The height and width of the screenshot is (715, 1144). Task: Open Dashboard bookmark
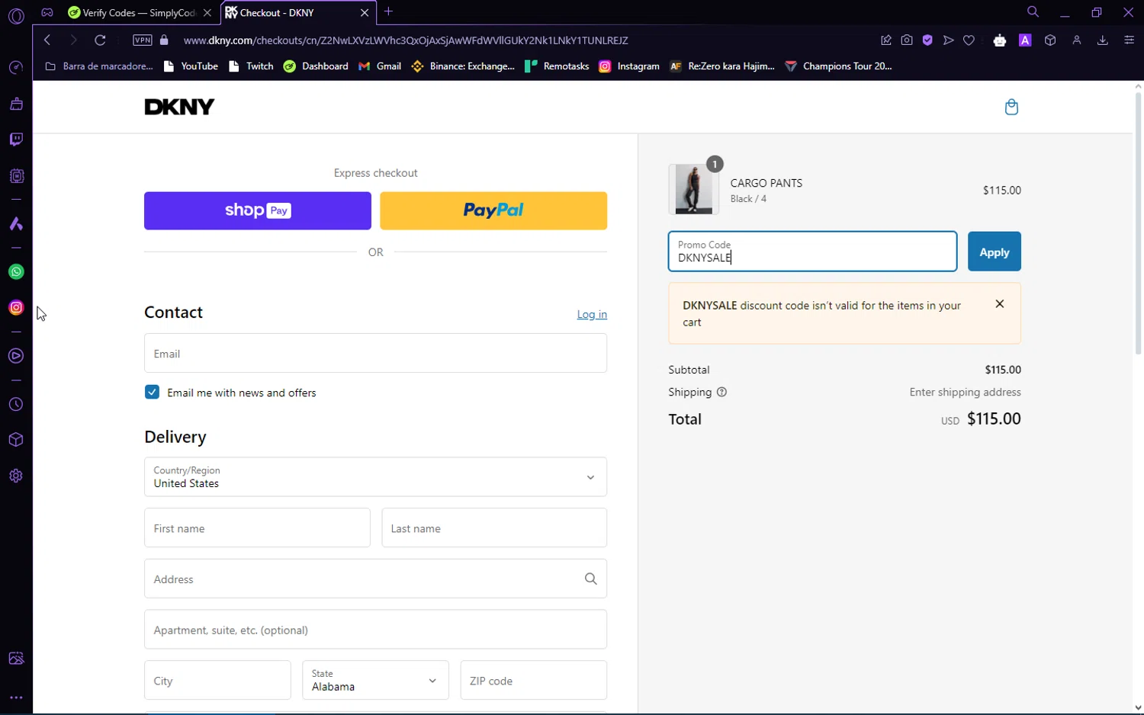point(317,66)
